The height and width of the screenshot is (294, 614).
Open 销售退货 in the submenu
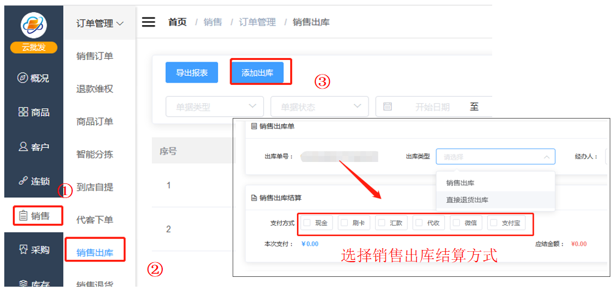pos(95,284)
